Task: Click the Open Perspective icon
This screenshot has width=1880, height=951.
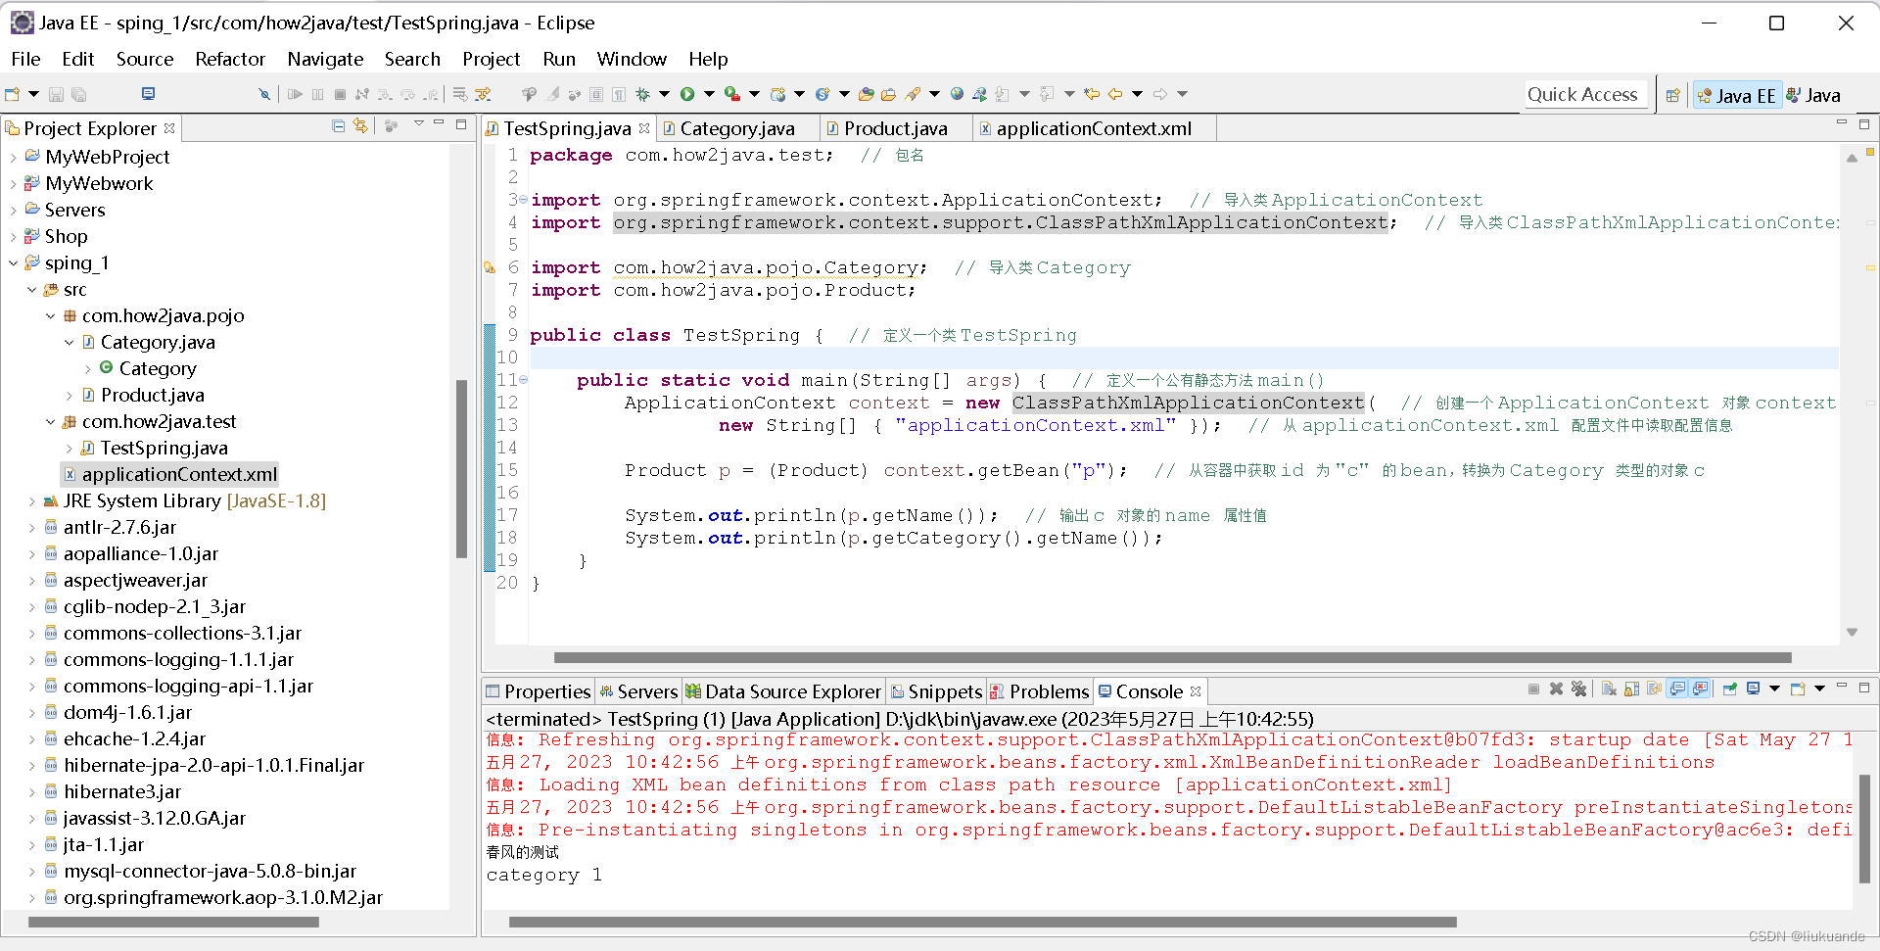Action: [1672, 95]
